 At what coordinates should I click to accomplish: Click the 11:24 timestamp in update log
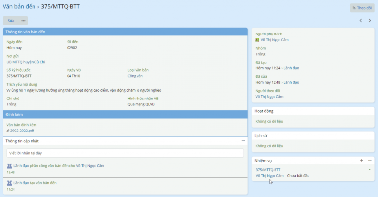click(x=11, y=189)
